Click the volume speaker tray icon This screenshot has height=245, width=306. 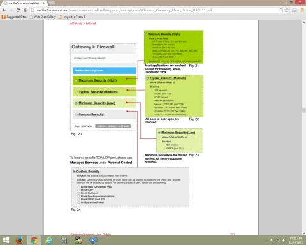(x=284, y=241)
